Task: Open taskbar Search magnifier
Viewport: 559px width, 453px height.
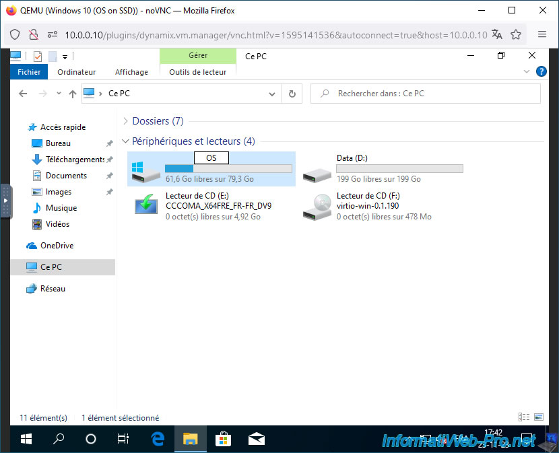Action: pyautogui.click(x=59, y=439)
